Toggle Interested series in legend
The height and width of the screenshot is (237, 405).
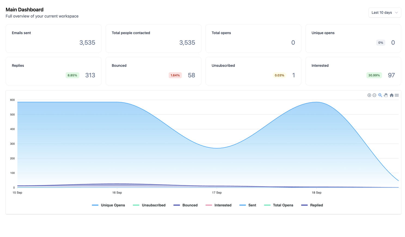(x=219, y=205)
